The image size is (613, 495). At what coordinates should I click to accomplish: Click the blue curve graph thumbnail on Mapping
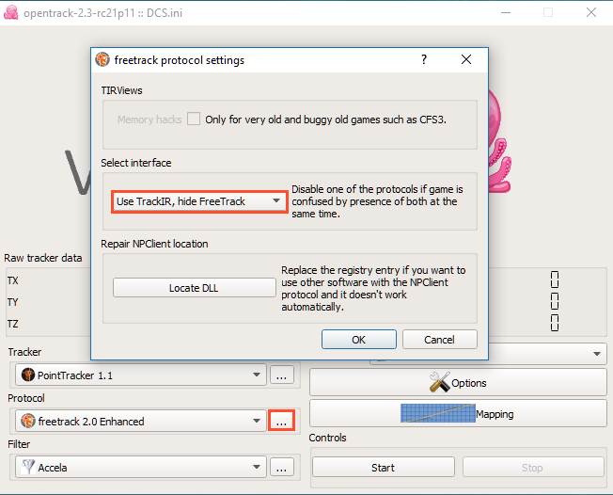[438, 413]
